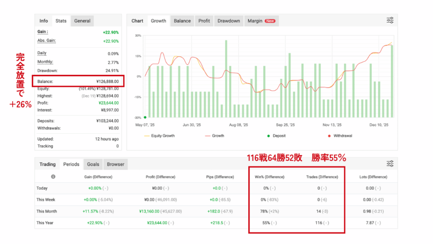Image resolution: width=433 pixels, height=244 pixels.
Task: Open the General tab
Action: [x=82, y=21]
